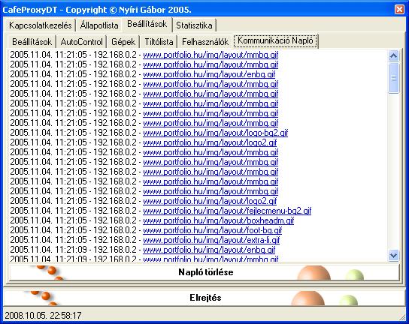Open the Gépek sub-tab
Screen dimensions: 409x324
(x=123, y=42)
